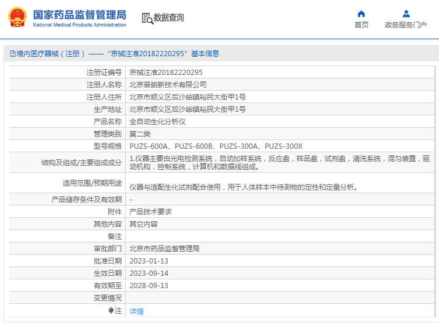The image size is (439, 325).
Task: Click the 审批部门 label
Action: [108, 249]
